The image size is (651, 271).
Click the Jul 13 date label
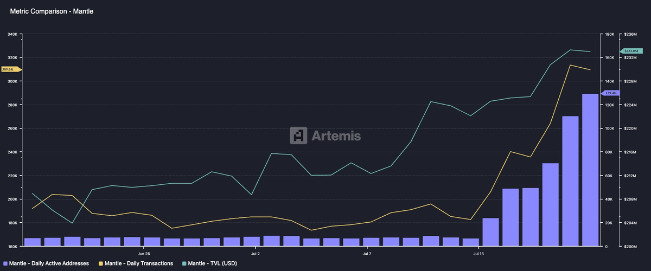[x=478, y=253]
